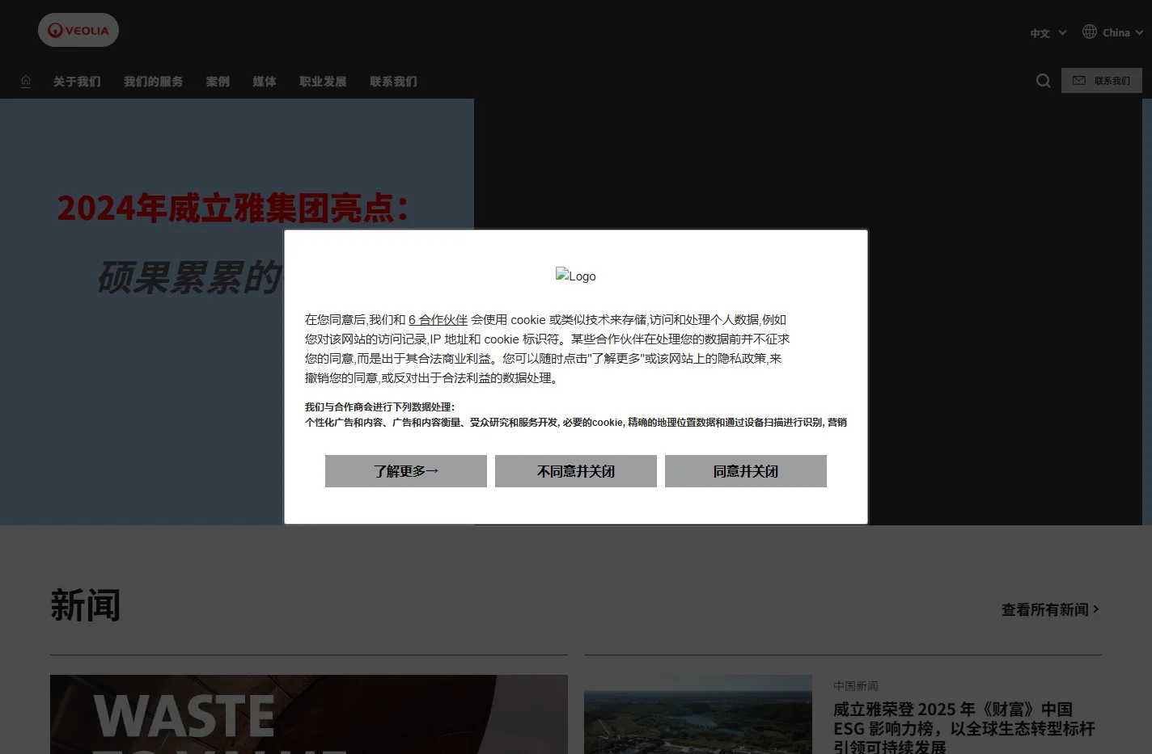
Task: Open the China country selector
Action: click(1123, 32)
